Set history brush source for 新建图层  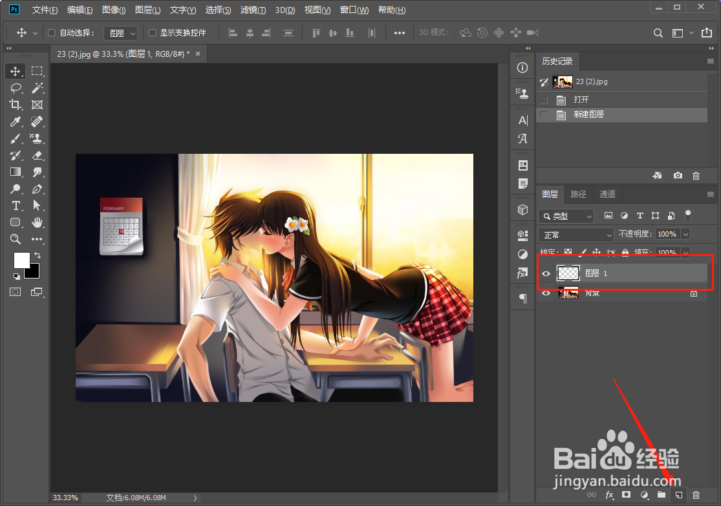(x=544, y=114)
